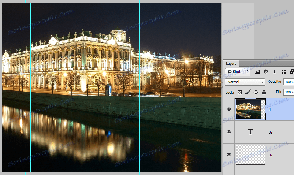Lock all padlock icon

coord(264,92)
